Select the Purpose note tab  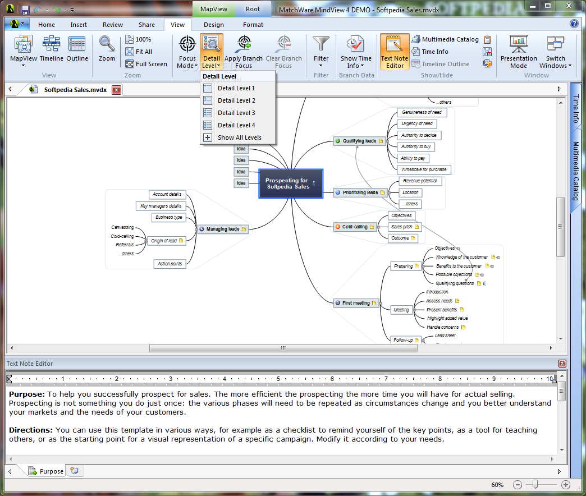tap(47, 471)
